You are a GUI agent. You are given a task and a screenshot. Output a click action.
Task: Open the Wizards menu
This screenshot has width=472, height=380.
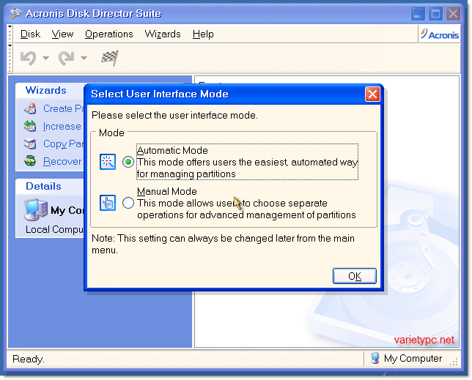click(x=163, y=34)
